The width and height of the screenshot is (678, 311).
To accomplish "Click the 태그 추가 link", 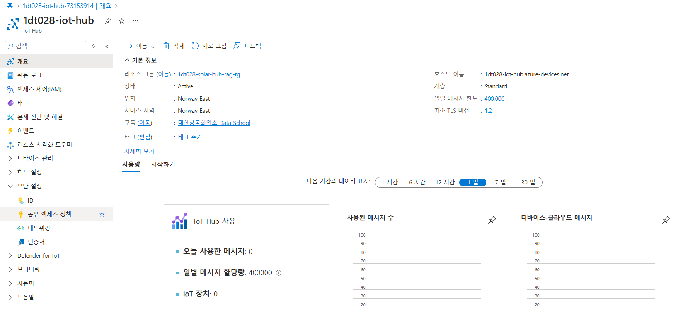I will pyautogui.click(x=190, y=137).
